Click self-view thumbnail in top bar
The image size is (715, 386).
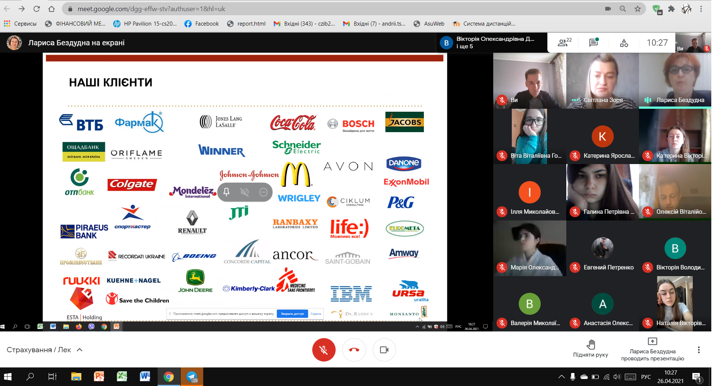(693, 43)
